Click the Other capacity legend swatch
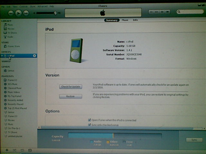The height and width of the screenshot is (154, 206). coord(108,142)
